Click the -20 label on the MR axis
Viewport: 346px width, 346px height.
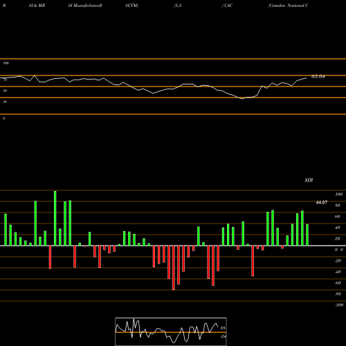point(338,261)
